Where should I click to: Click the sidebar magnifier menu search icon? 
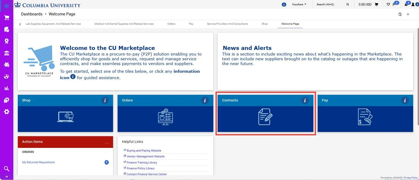(7, 169)
